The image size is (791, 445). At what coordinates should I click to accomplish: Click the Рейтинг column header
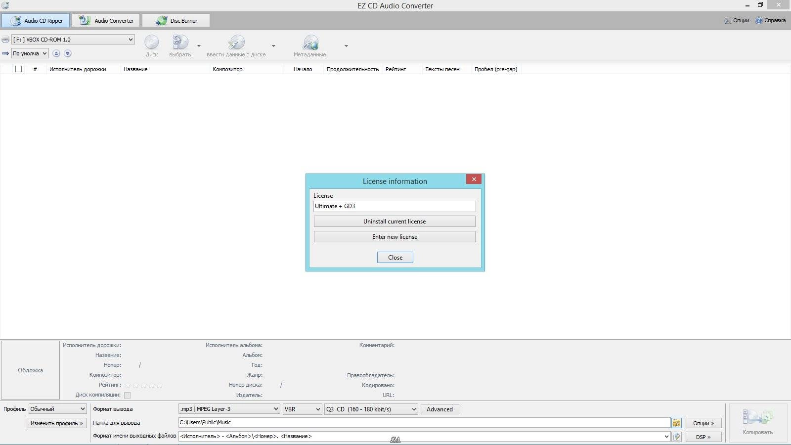pyautogui.click(x=402, y=69)
